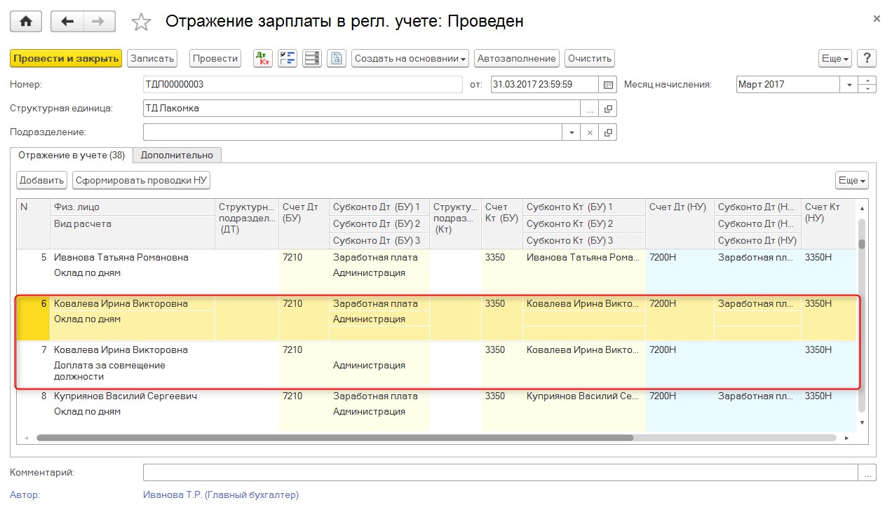Open the top toolbar Еще menu
892x512 pixels.
(x=835, y=59)
